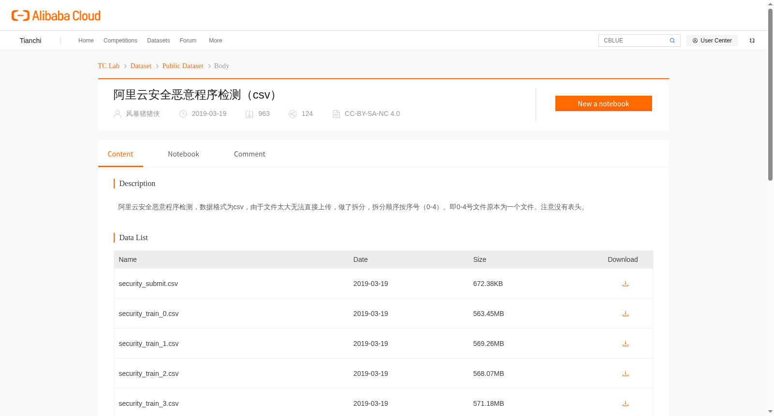Download security_train_0.csv file
This screenshot has width=774, height=416.
click(x=625, y=314)
